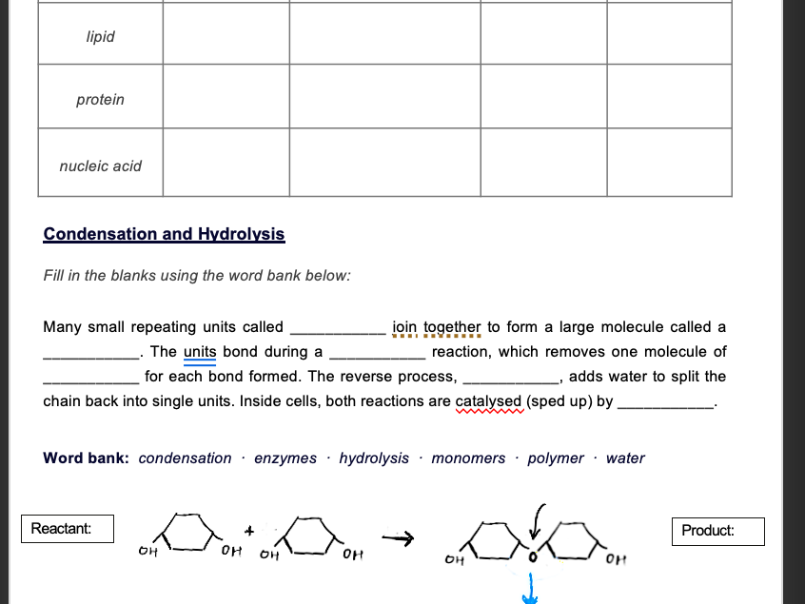Viewport: 805px width, 604px height.
Task: Click the 'lipid' table row label
Action: [100, 36]
